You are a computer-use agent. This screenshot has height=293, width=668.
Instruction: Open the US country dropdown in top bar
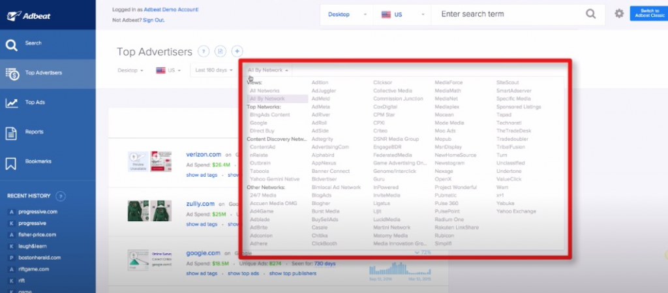point(403,14)
